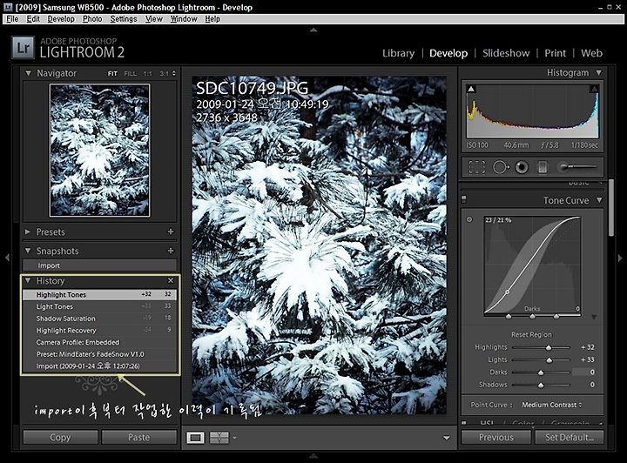Select Light Tones history step
Image resolution: width=627 pixels, height=463 pixels.
(99, 306)
